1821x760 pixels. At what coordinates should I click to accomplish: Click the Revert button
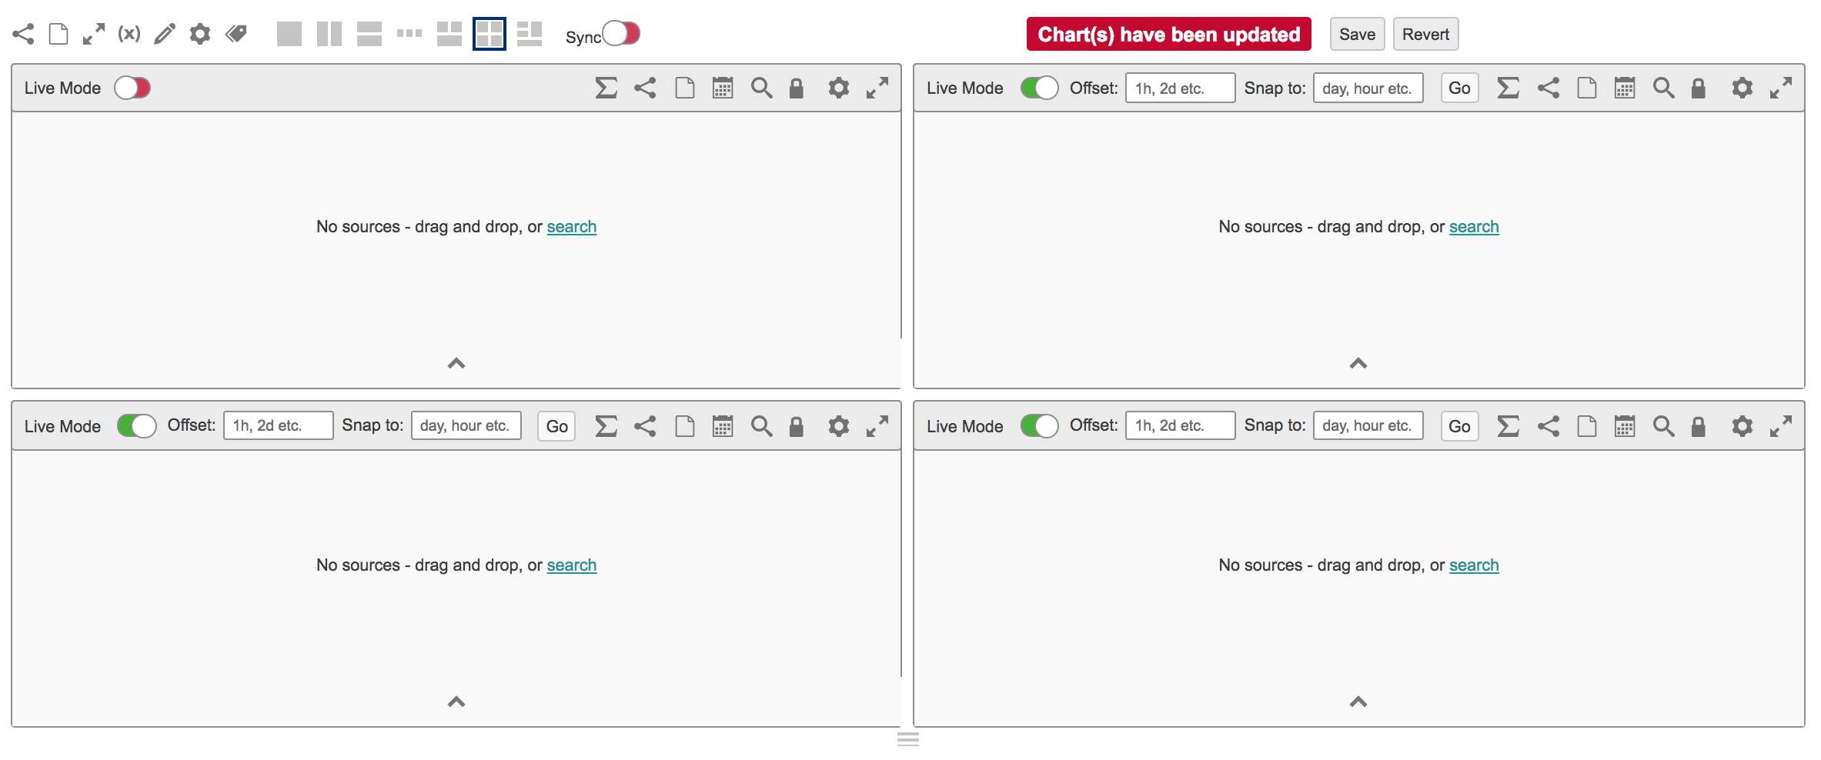[x=1425, y=35]
